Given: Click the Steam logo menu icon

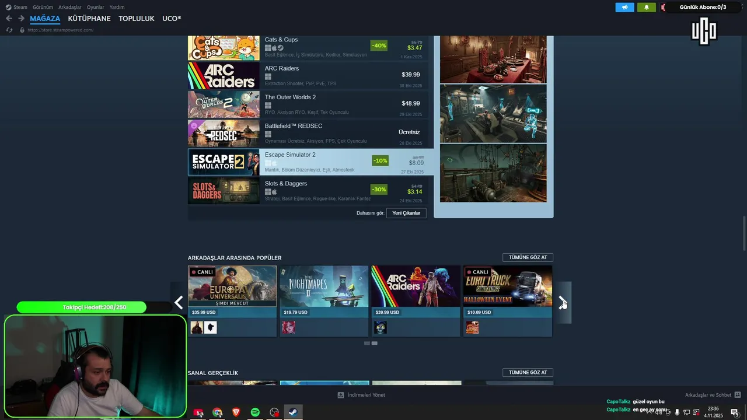Looking at the screenshot, I should (x=8, y=7).
